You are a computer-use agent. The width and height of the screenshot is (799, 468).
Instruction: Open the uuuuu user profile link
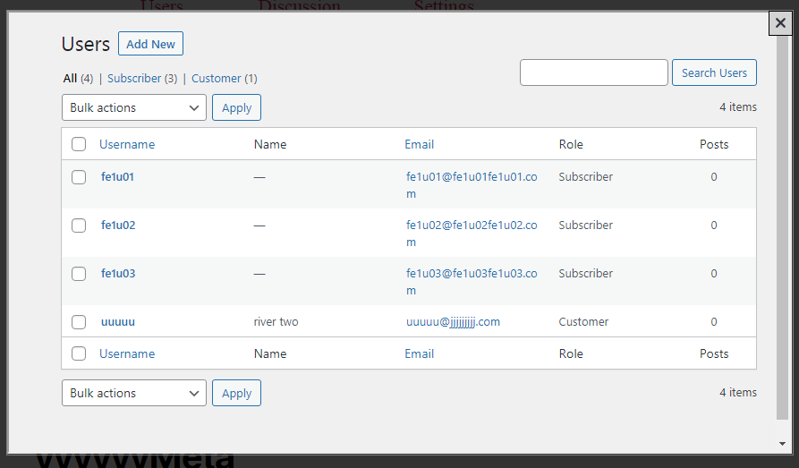click(x=118, y=322)
